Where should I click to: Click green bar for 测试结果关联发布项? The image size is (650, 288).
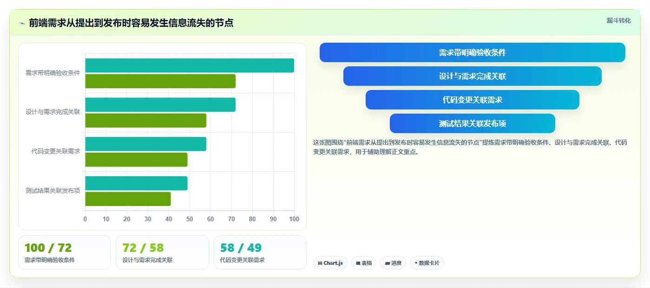pyautogui.click(x=128, y=199)
